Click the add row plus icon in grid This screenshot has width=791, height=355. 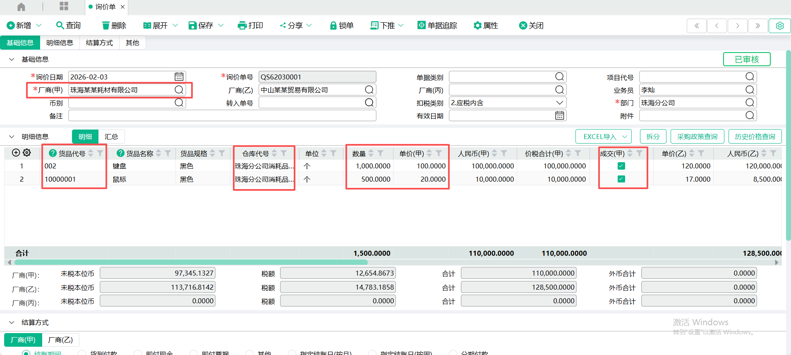click(x=16, y=153)
